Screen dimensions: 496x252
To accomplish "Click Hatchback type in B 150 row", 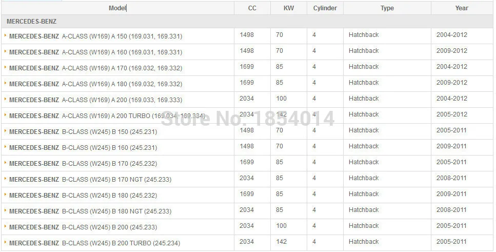I will (364, 130).
